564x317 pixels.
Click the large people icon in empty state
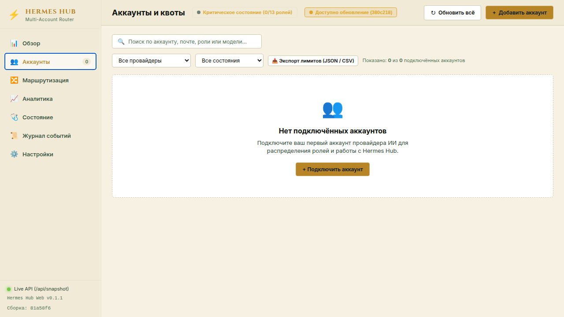333,109
